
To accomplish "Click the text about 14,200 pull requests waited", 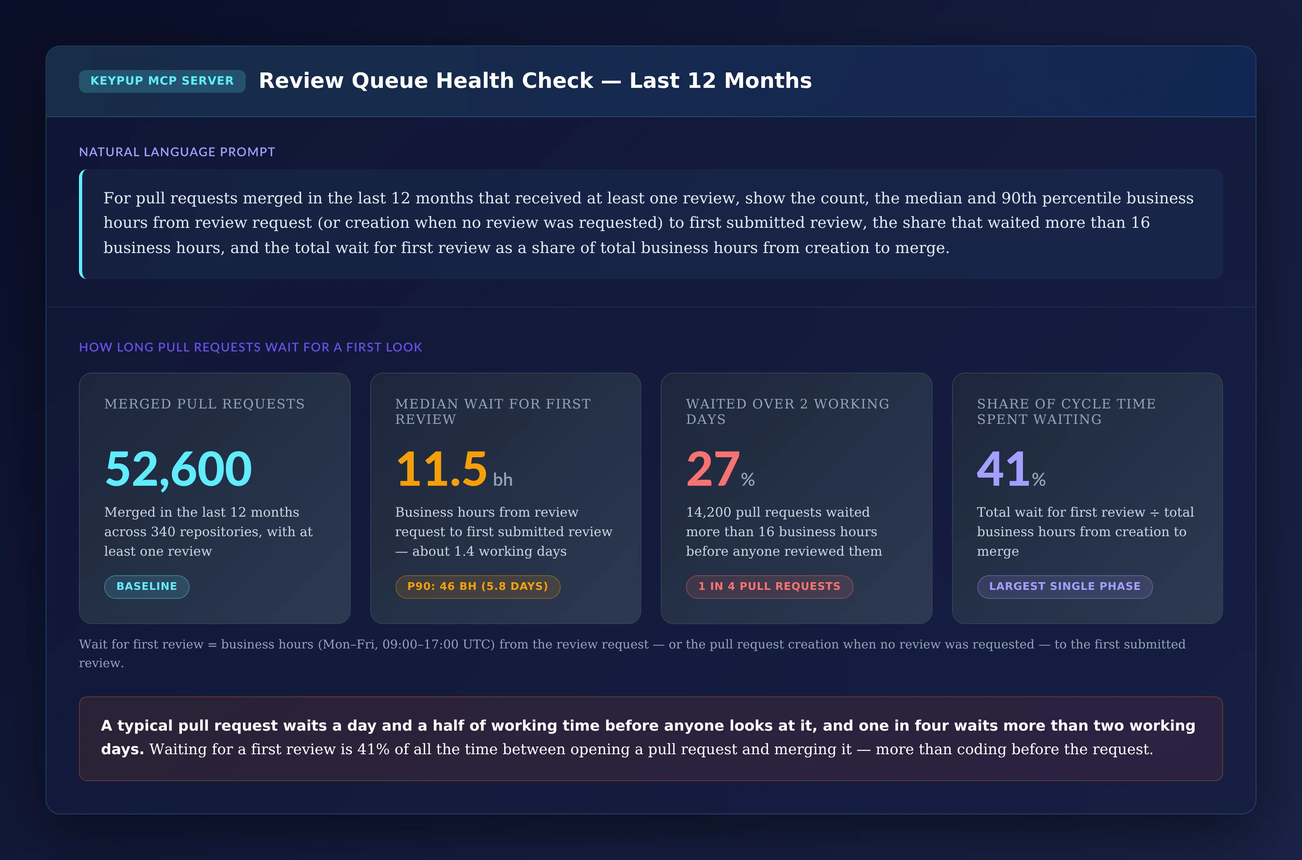I will coord(784,531).
